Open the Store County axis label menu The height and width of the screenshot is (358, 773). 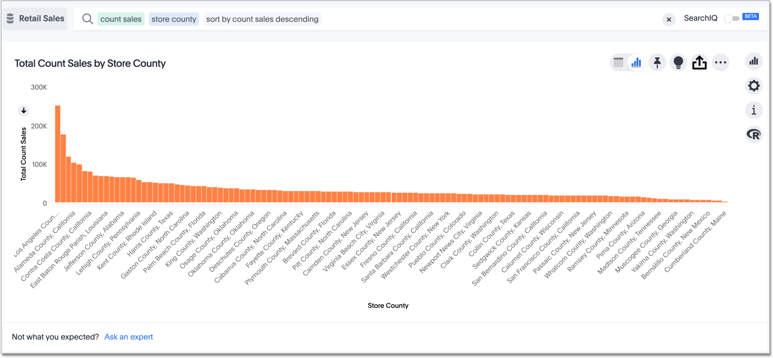tap(388, 306)
